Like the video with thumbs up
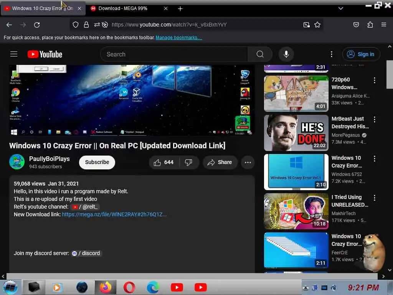Viewport: 393px width, 295px height. 164,162
